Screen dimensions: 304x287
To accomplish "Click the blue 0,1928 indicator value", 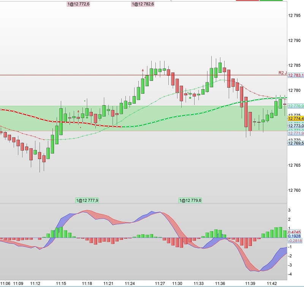I will click(294, 236).
